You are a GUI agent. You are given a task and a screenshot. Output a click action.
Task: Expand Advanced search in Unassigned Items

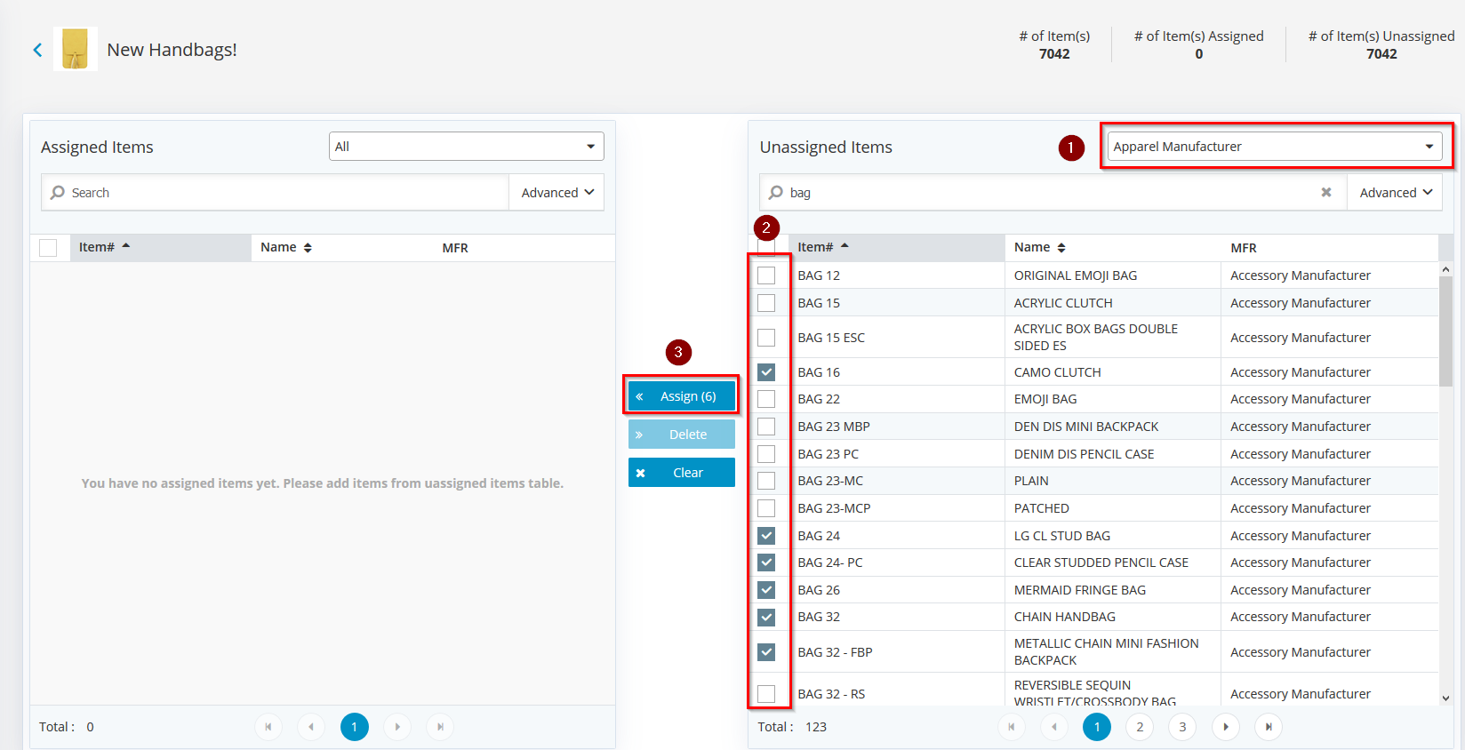point(1396,192)
